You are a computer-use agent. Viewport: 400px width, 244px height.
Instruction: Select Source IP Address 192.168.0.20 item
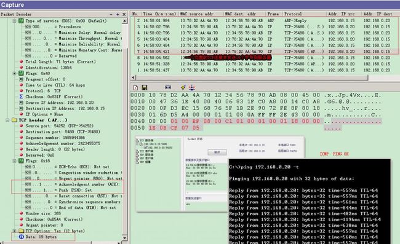click(x=60, y=103)
